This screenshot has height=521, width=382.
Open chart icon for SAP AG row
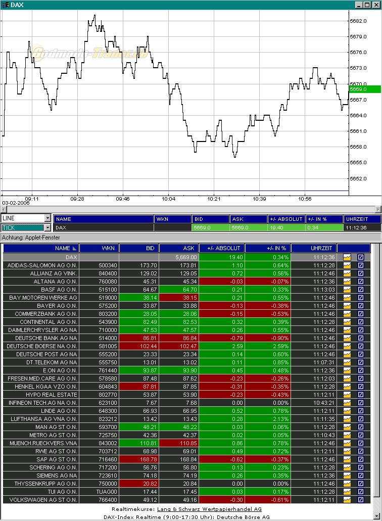pyautogui.click(x=347, y=459)
